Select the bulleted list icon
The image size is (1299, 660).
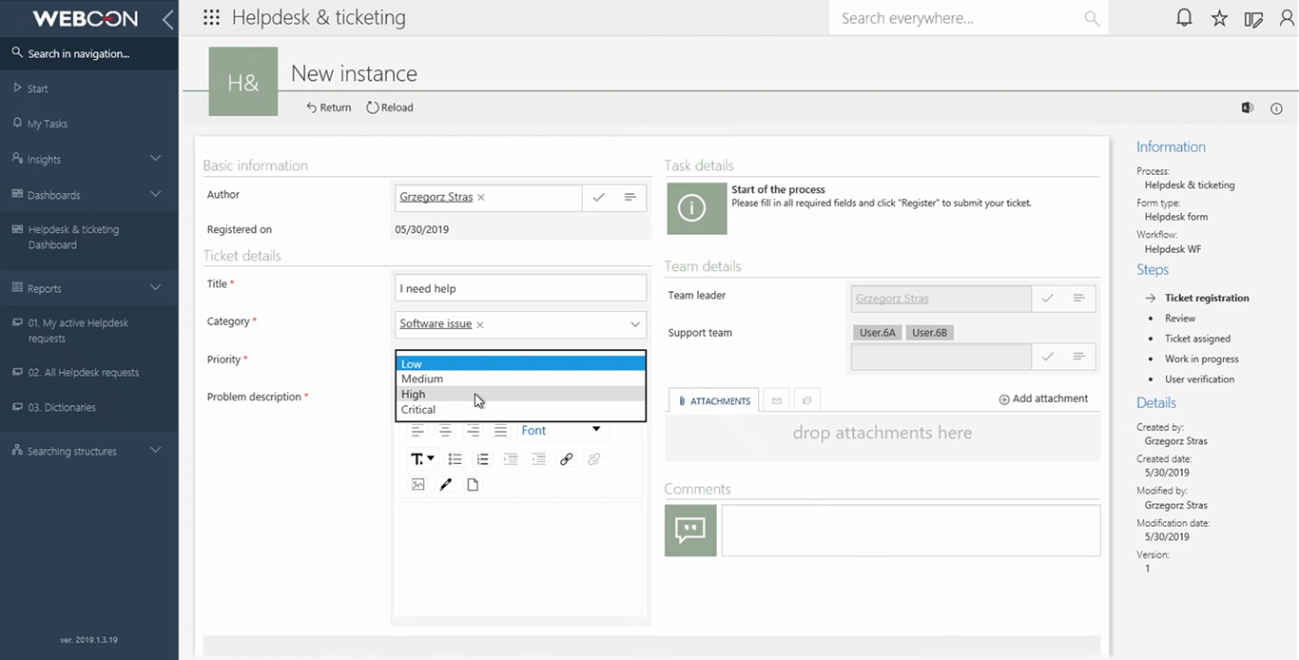coord(455,459)
